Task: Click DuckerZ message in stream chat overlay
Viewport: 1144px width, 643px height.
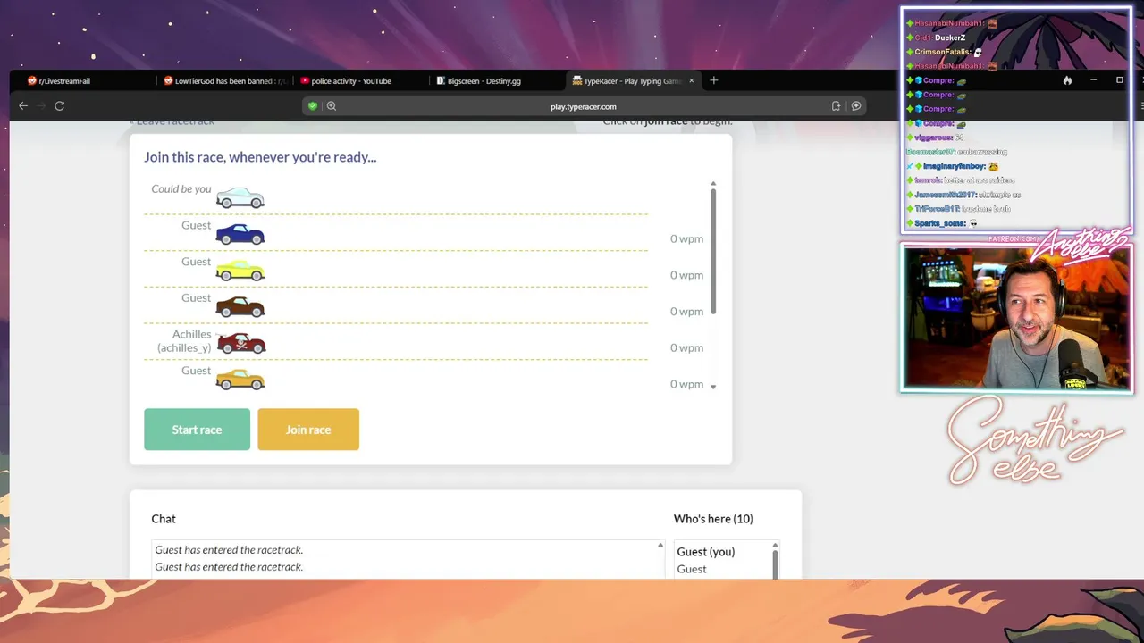Action: (935, 38)
